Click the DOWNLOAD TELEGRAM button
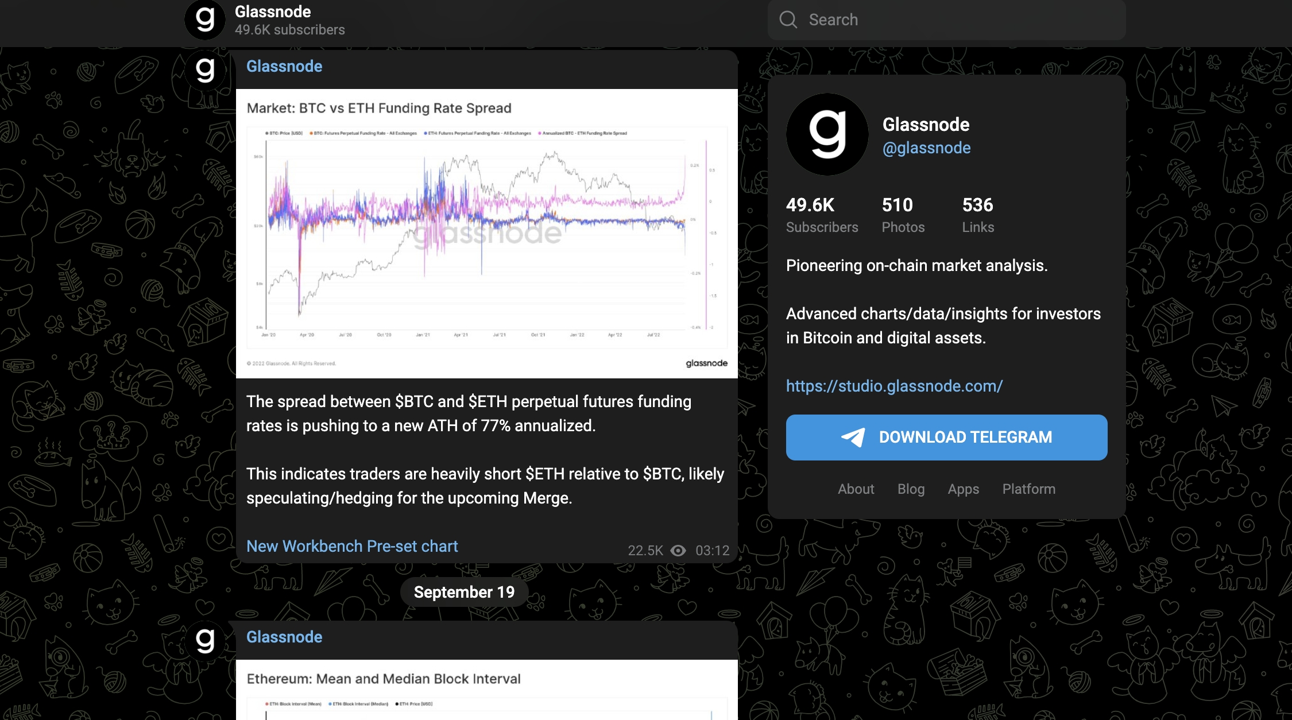Viewport: 1292px width, 720px height. [946, 438]
